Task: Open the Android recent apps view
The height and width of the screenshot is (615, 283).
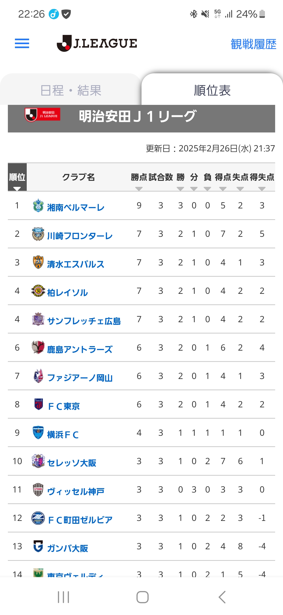Action: [63, 597]
